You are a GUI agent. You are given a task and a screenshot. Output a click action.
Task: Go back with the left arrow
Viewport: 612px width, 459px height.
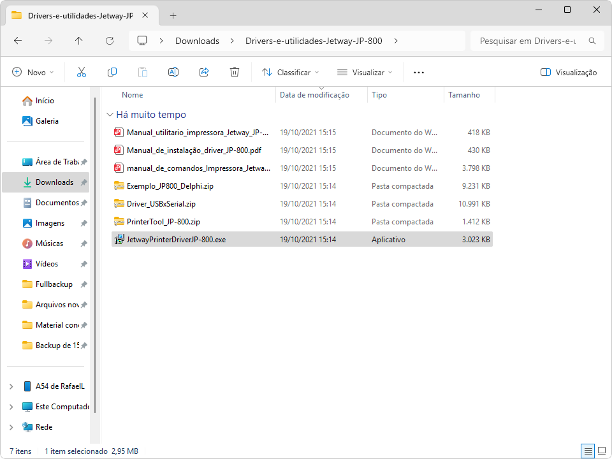click(18, 41)
